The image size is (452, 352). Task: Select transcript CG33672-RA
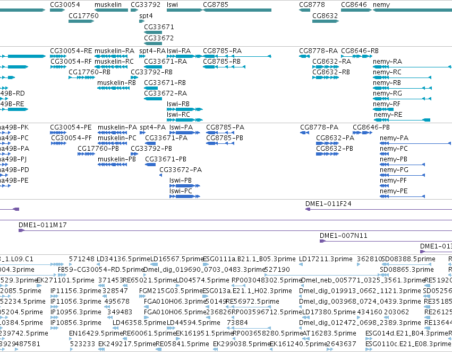166,93
